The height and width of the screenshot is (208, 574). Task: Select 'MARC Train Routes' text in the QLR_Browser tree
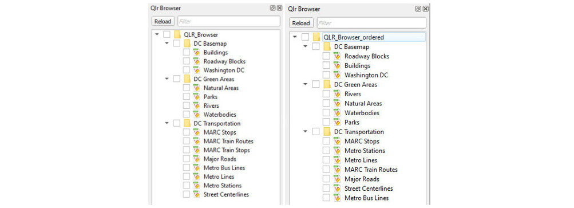[228, 141]
